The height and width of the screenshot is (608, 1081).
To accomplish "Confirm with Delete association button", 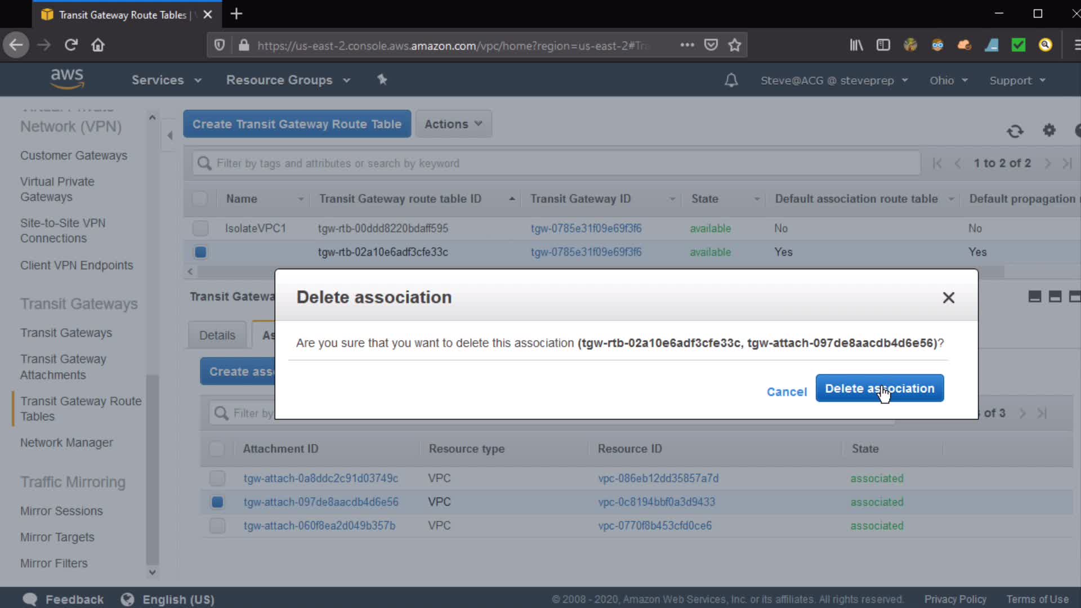I will (879, 388).
